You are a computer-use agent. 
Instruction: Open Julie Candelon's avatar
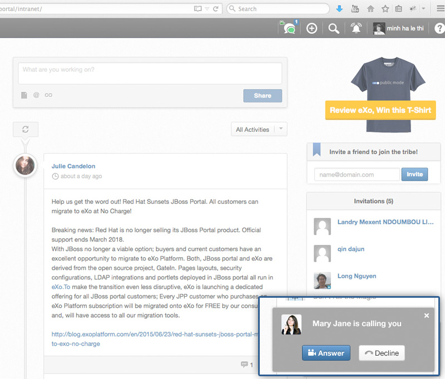25,165
